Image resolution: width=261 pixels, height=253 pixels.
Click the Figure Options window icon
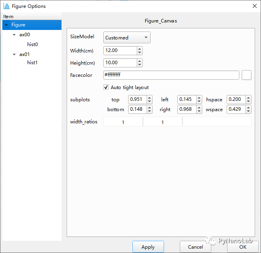(x=6, y=6)
